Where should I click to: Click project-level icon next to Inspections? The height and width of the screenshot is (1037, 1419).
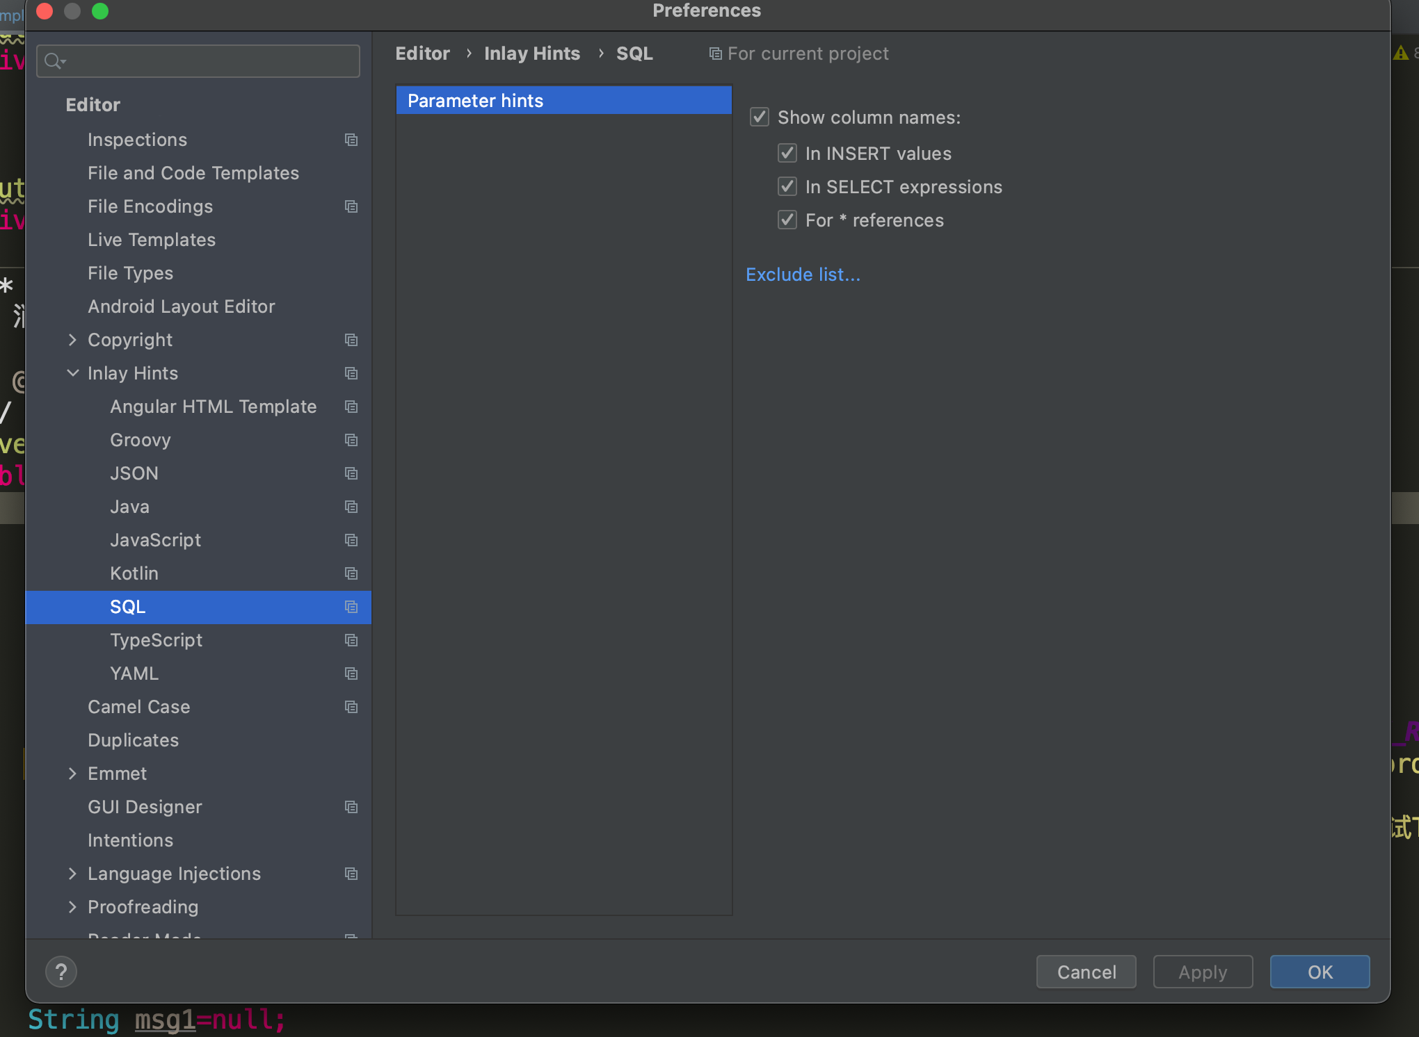point(351,140)
